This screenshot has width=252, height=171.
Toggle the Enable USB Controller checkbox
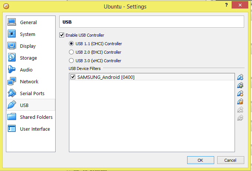62,35
